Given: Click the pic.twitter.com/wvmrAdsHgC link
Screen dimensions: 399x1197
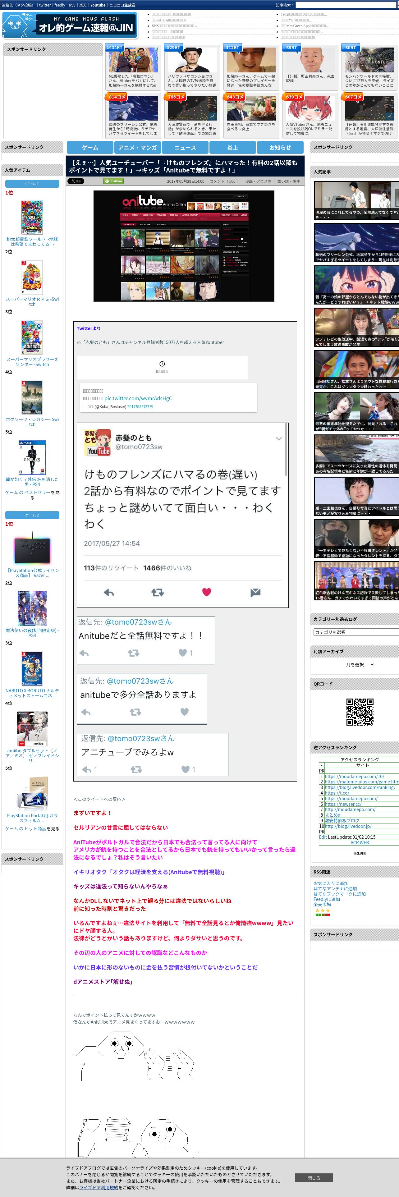Looking at the screenshot, I should pyautogui.click(x=138, y=398).
